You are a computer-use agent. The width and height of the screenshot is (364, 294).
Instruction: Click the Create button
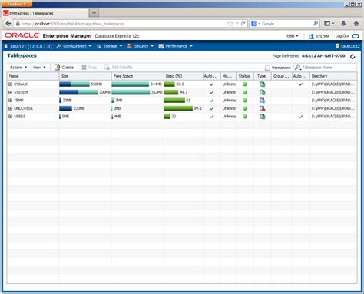click(x=65, y=68)
